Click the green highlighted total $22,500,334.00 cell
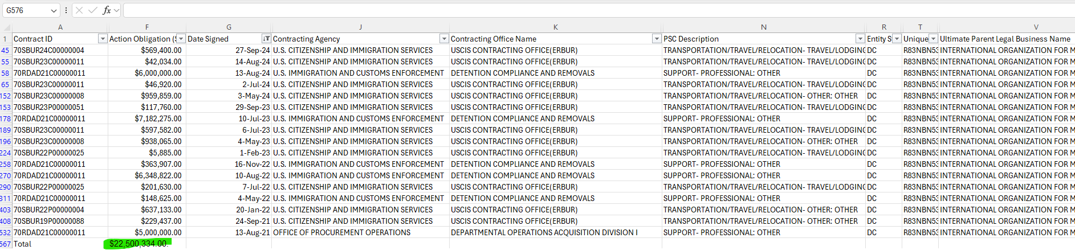1075x250 pixels. coord(139,244)
